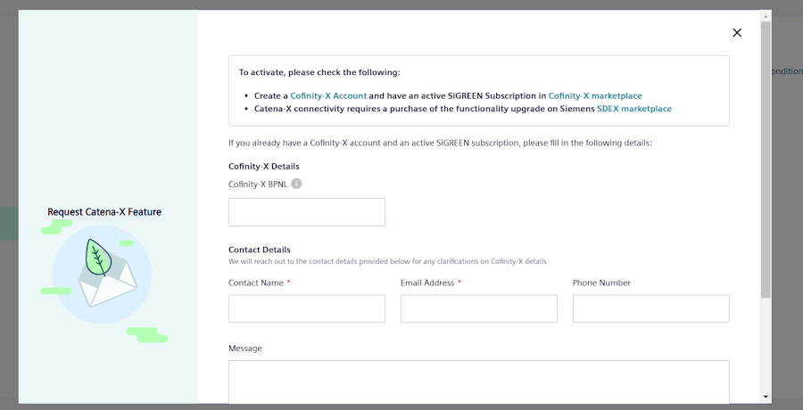The height and width of the screenshot is (410, 803).
Task: Click into the Contact Name field
Action: tap(307, 308)
